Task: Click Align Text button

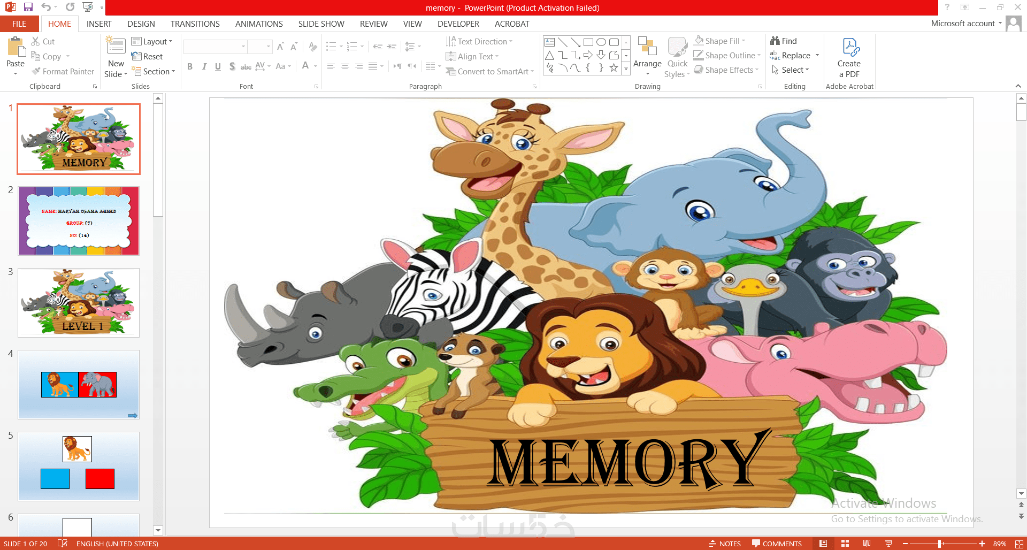Action: [x=472, y=57]
